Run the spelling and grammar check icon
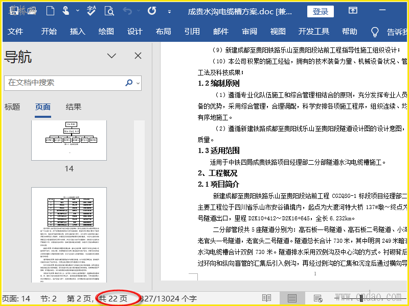Viewport: 409px width, 306px height. (92, 11)
